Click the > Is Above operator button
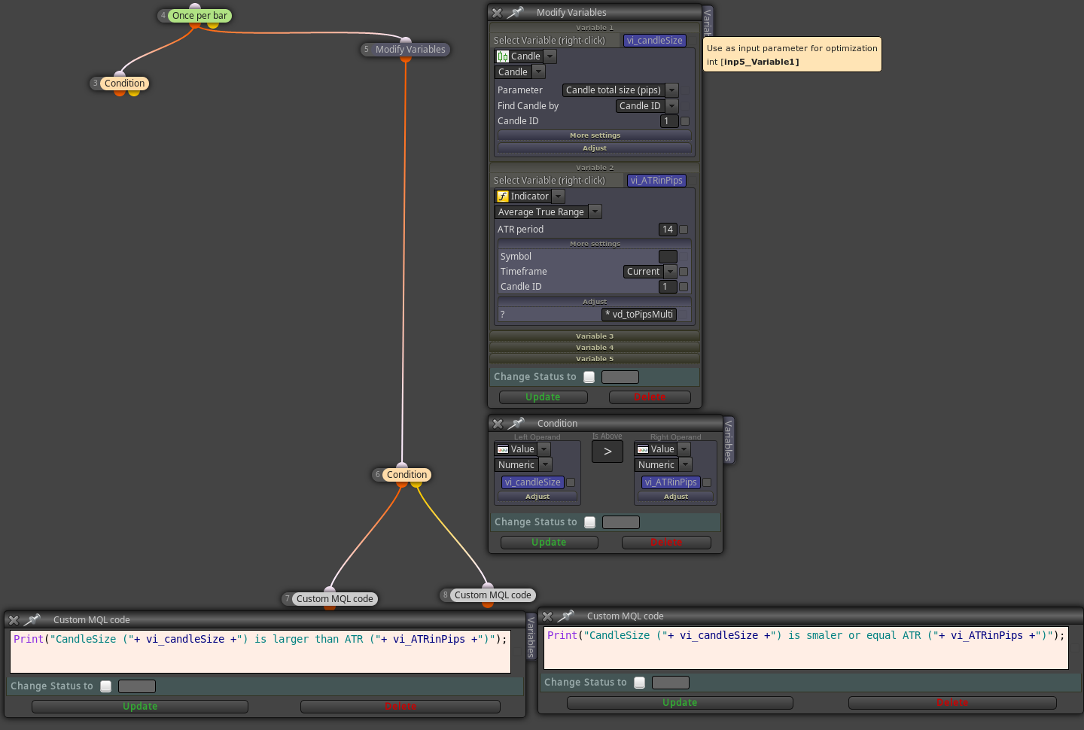 (607, 452)
